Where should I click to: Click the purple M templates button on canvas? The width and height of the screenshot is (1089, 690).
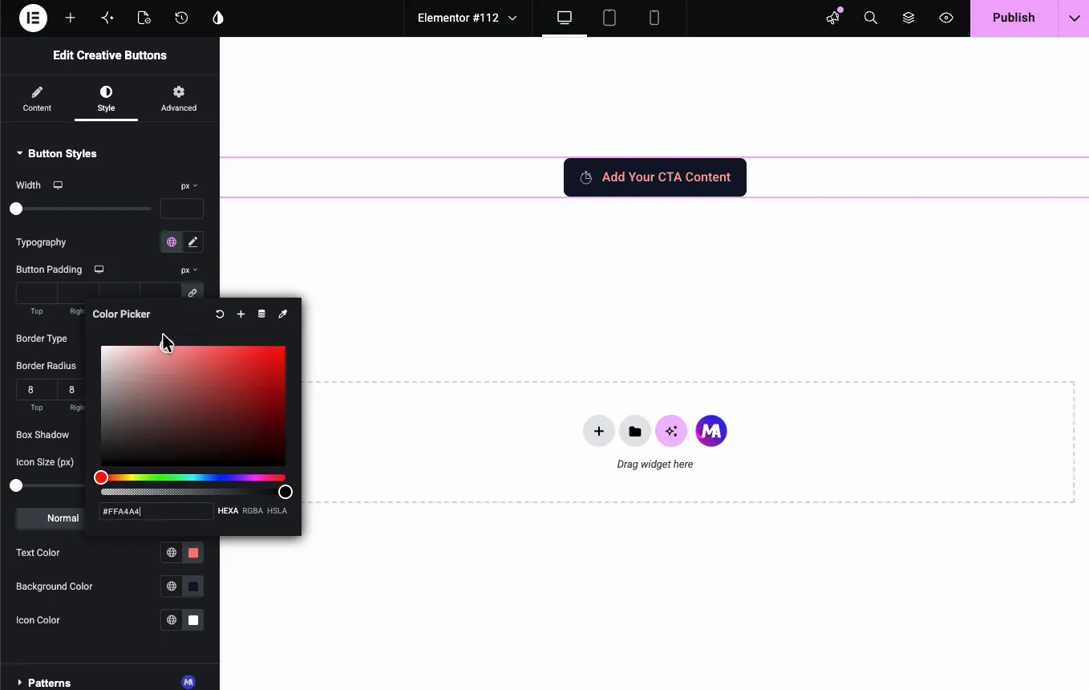(x=711, y=431)
